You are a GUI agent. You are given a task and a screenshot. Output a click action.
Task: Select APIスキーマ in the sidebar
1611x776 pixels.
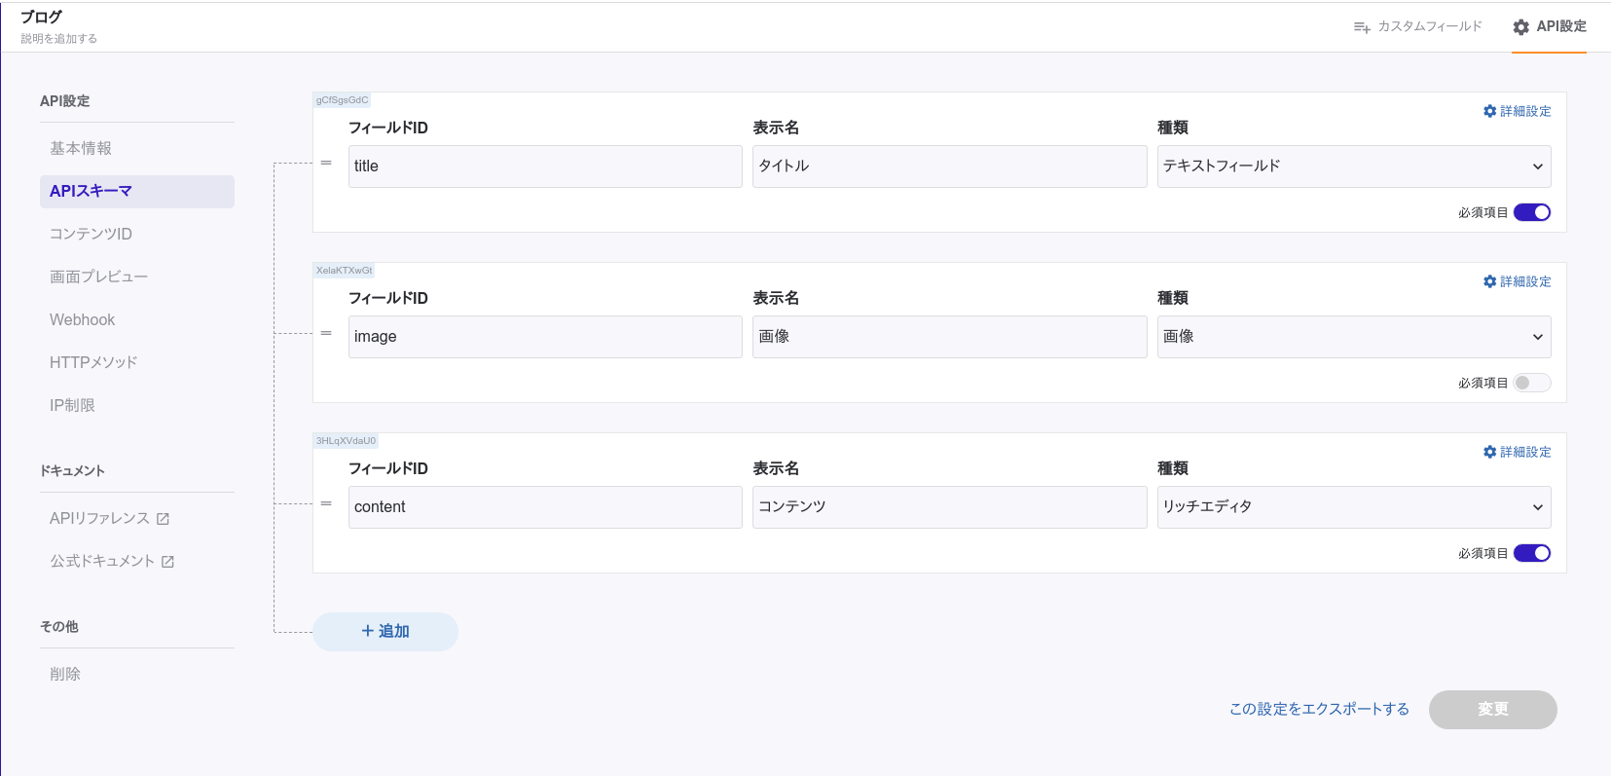point(137,191)
